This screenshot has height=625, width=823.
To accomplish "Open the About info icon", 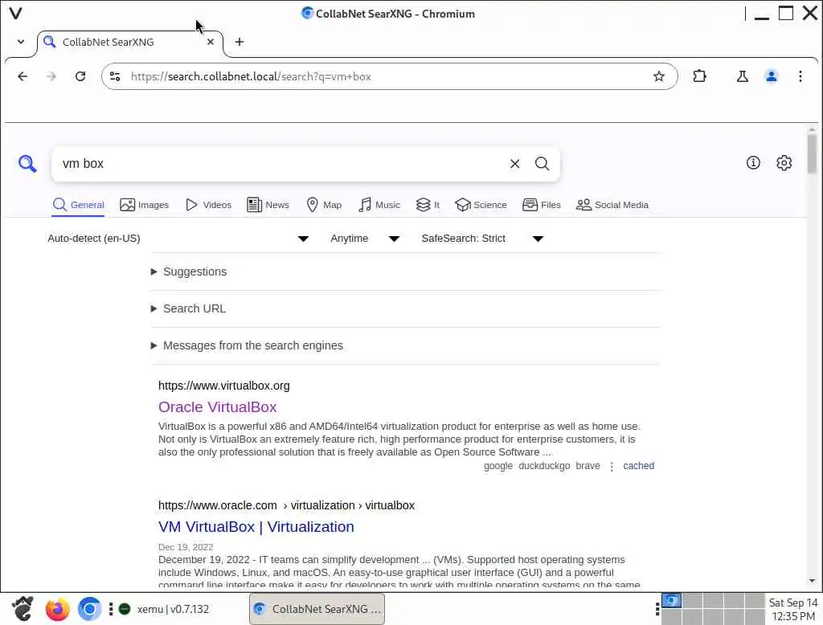I will [x=753, y=163].
